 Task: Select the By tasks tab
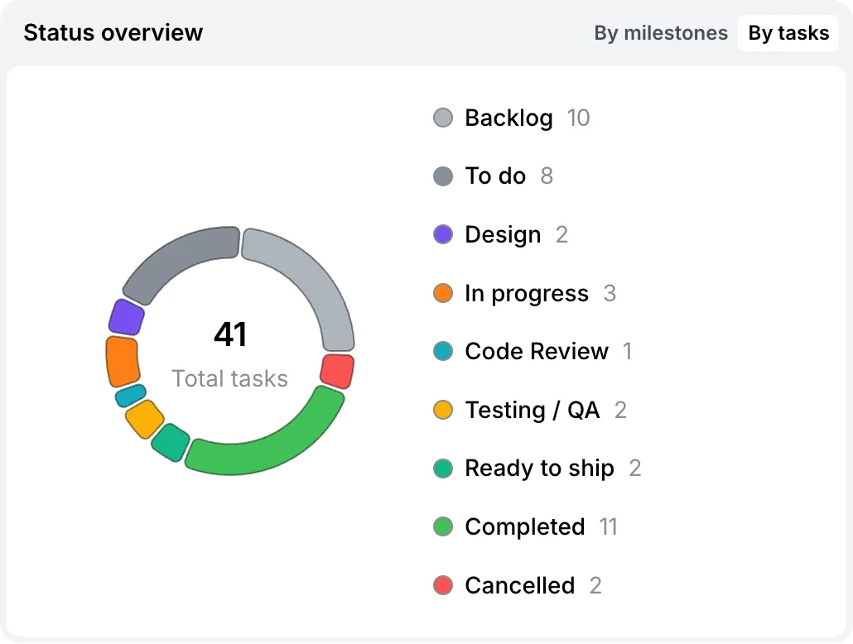(x=788, y=33)
